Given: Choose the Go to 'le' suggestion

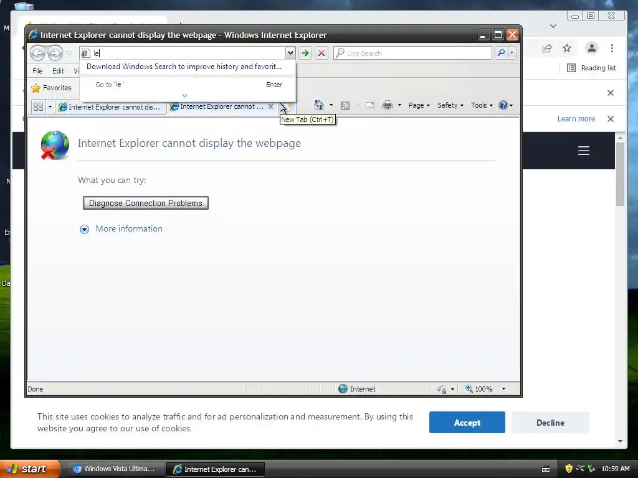Looking at the screenshot, I should 188,85.
